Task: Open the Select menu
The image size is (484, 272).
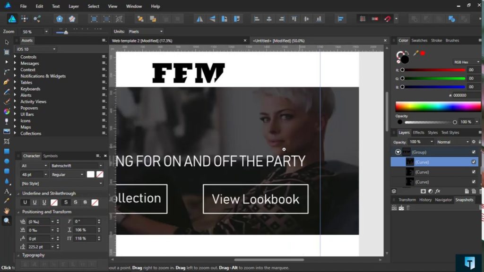Action: 93,6
